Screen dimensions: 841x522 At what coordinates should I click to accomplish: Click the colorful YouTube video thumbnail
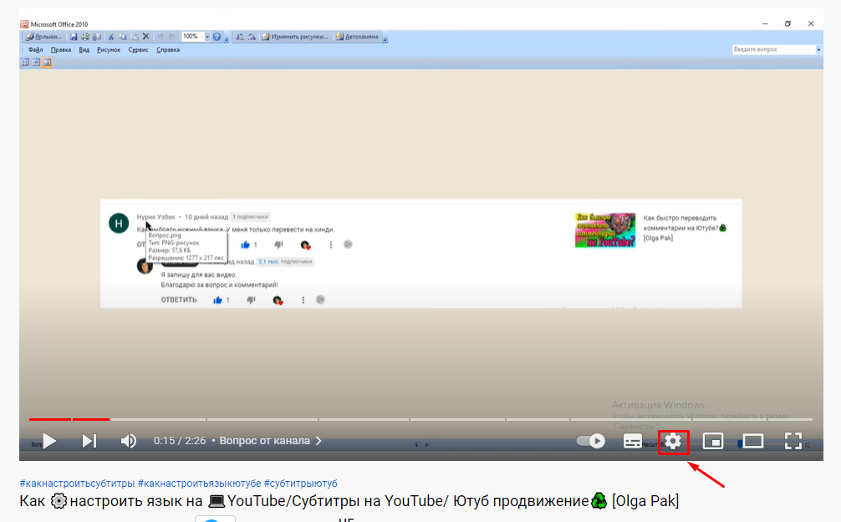pos(605,230)
